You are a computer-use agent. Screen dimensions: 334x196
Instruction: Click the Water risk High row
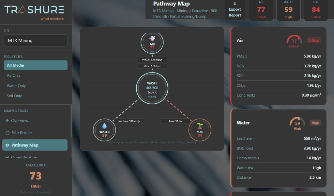point(279,168)
